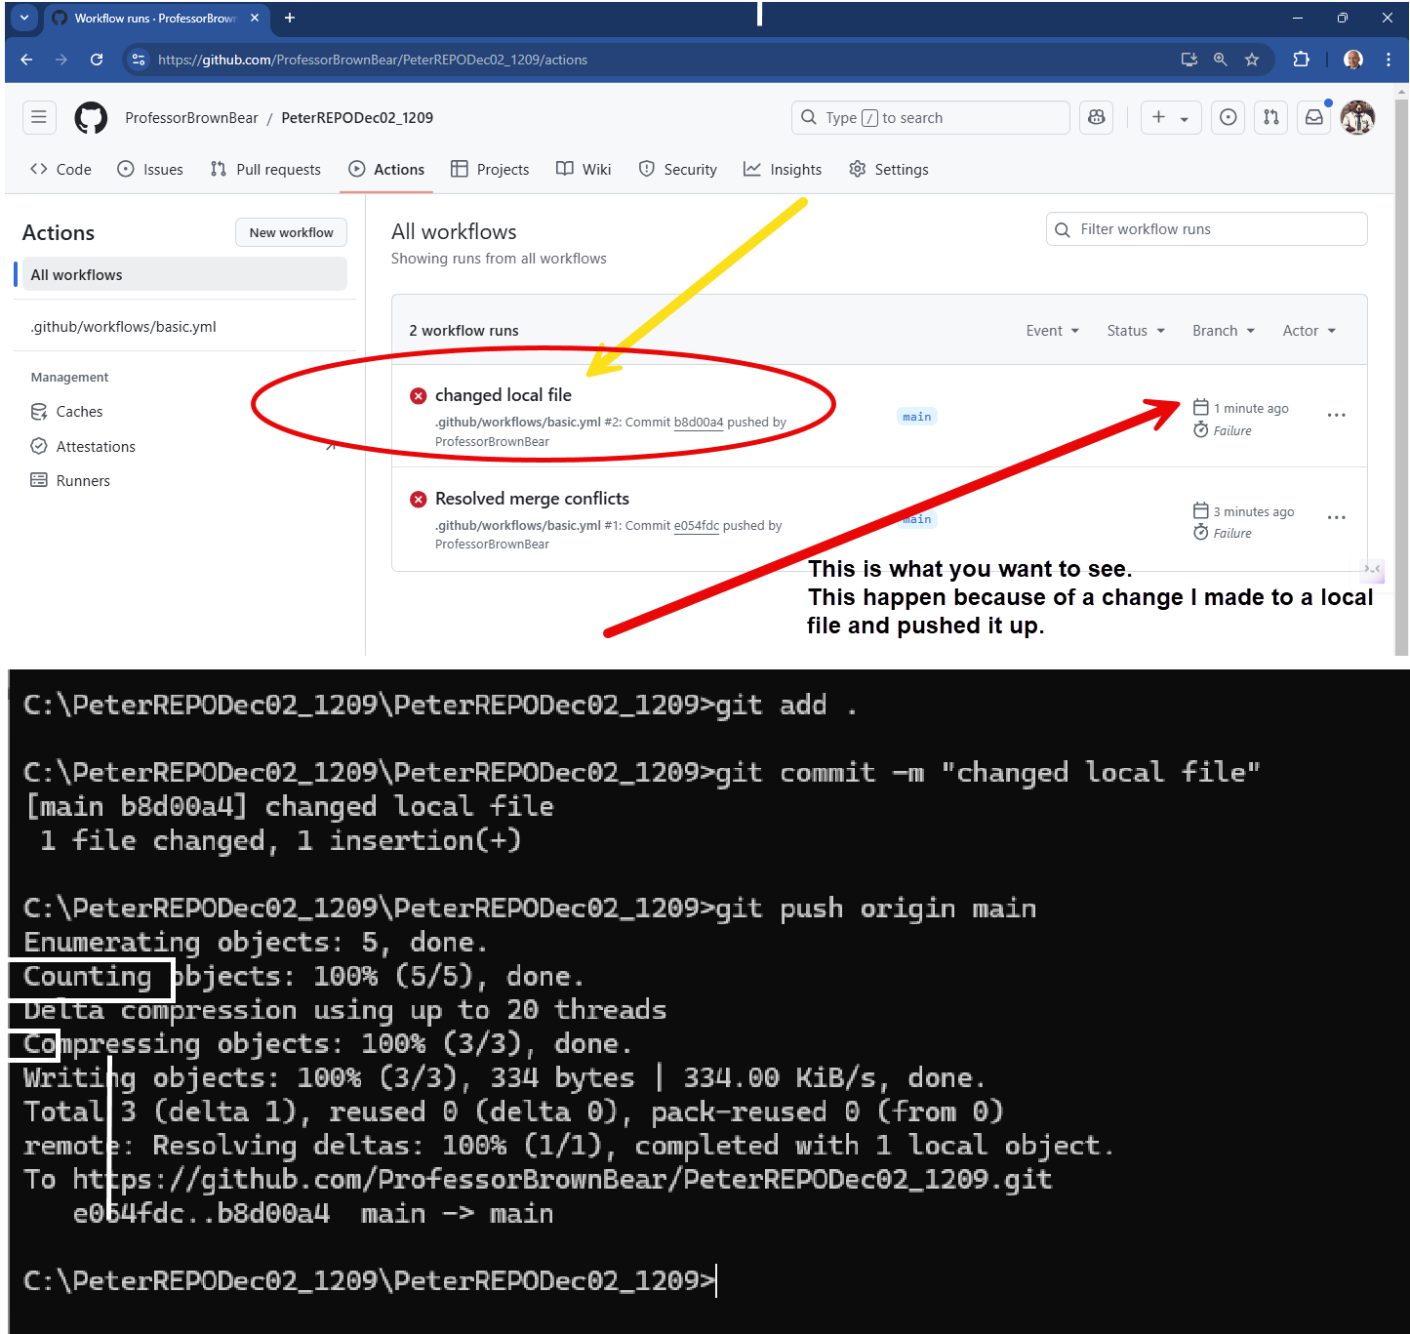Open the Chrome profile avatar

point(1353,60)
